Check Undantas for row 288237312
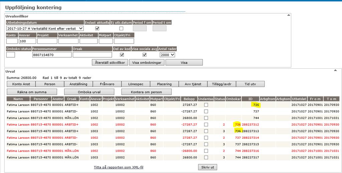Screen dimensions: 342x173 click(x=206, y=124)
